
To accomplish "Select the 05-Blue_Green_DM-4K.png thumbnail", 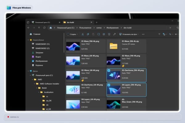I will (113, 104).
